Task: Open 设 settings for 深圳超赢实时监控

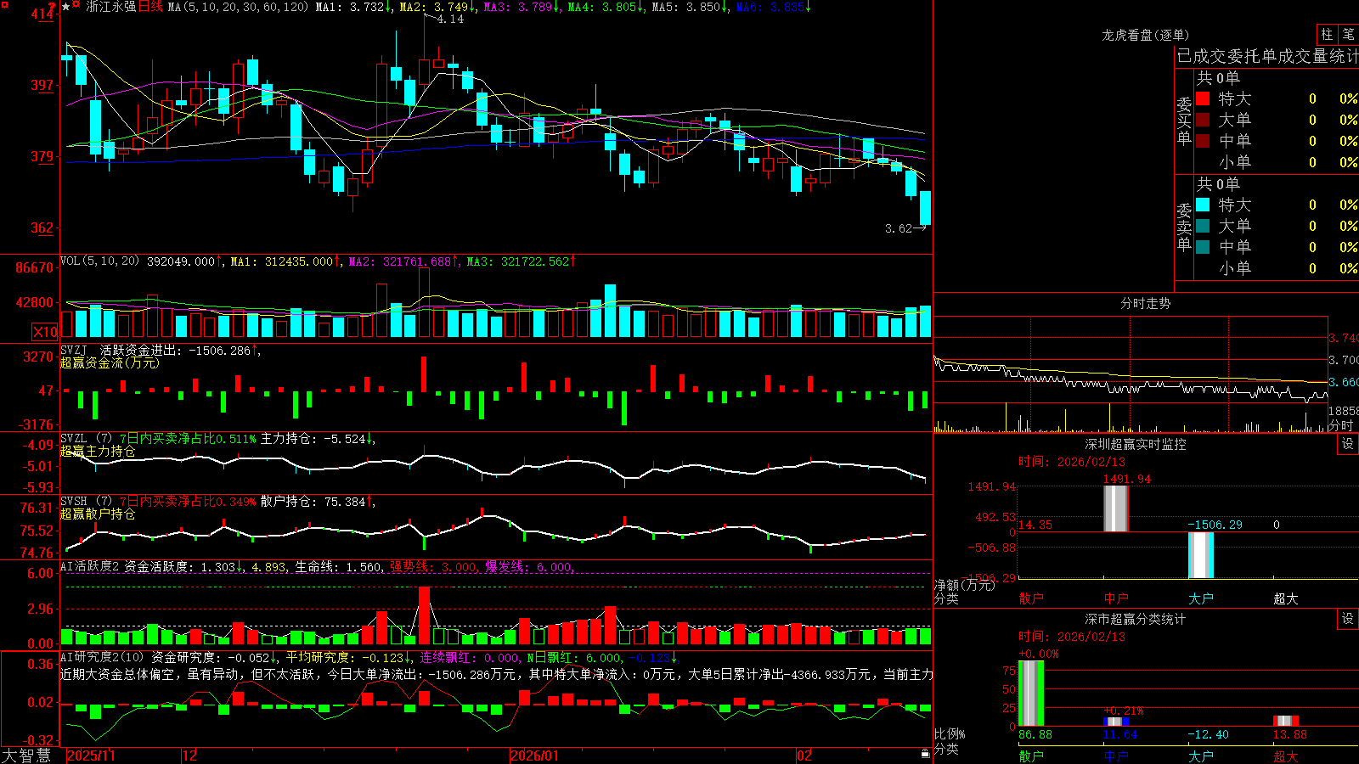Action: 1348,444
